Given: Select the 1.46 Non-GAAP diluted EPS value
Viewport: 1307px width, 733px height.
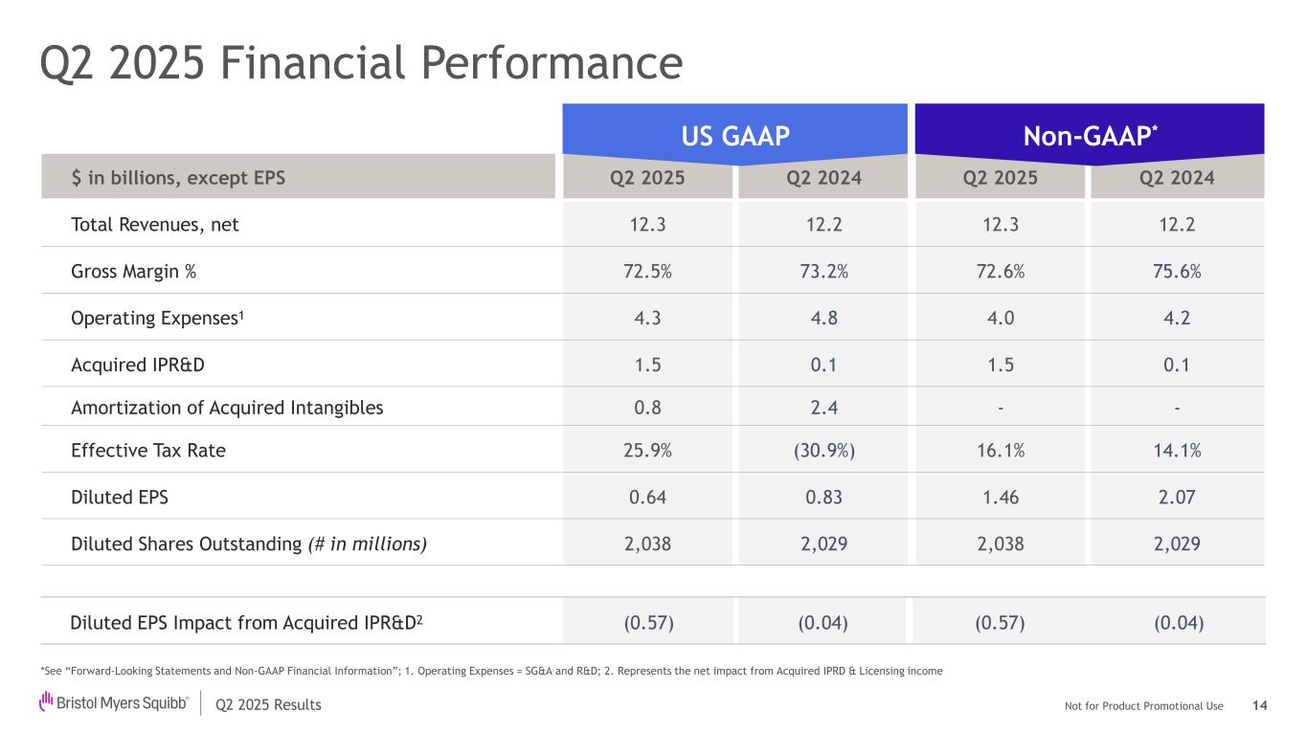Looking at the screenshot, I should pyautogui.click(x=1000, y=497).
